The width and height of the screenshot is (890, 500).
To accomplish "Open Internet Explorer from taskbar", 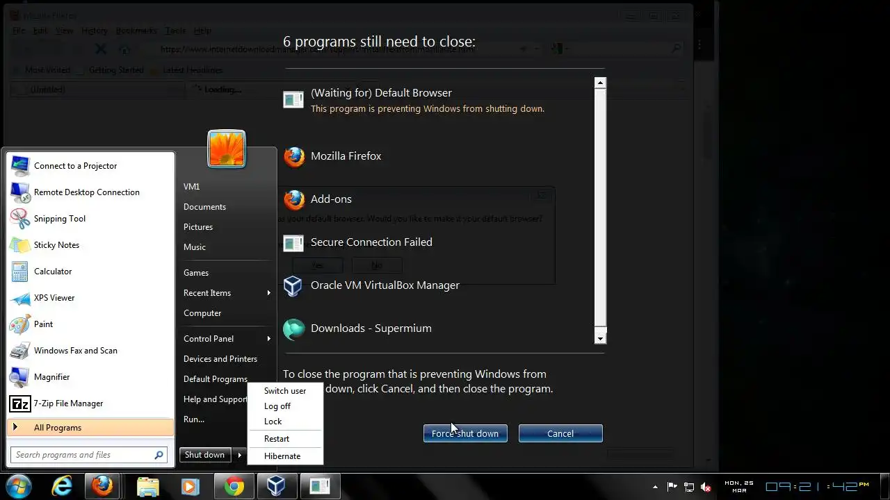I will point(62,486).
